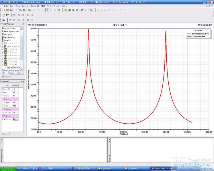
Task: Open the Report2D menu
Action: [x=35, y=6]
